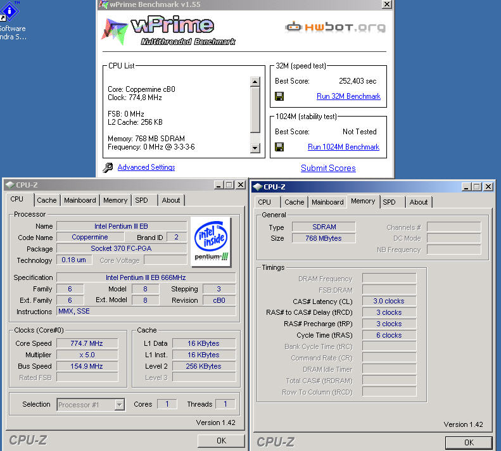Switch to Mainboard tab in left CPU-Z
The image size is (501, 451).
80,200
